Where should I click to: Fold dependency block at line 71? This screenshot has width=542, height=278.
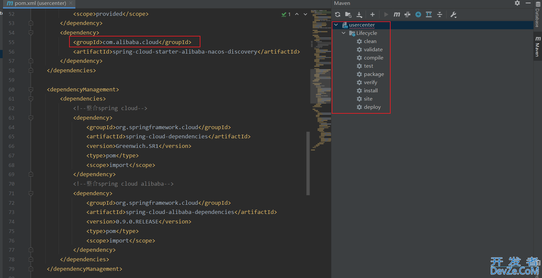coord(31,193)
